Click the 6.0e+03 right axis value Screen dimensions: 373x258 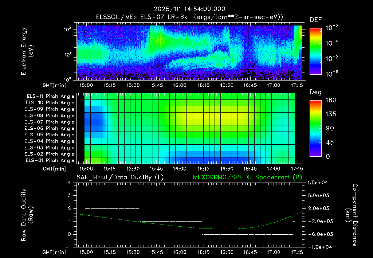click(x=318, y=196)
